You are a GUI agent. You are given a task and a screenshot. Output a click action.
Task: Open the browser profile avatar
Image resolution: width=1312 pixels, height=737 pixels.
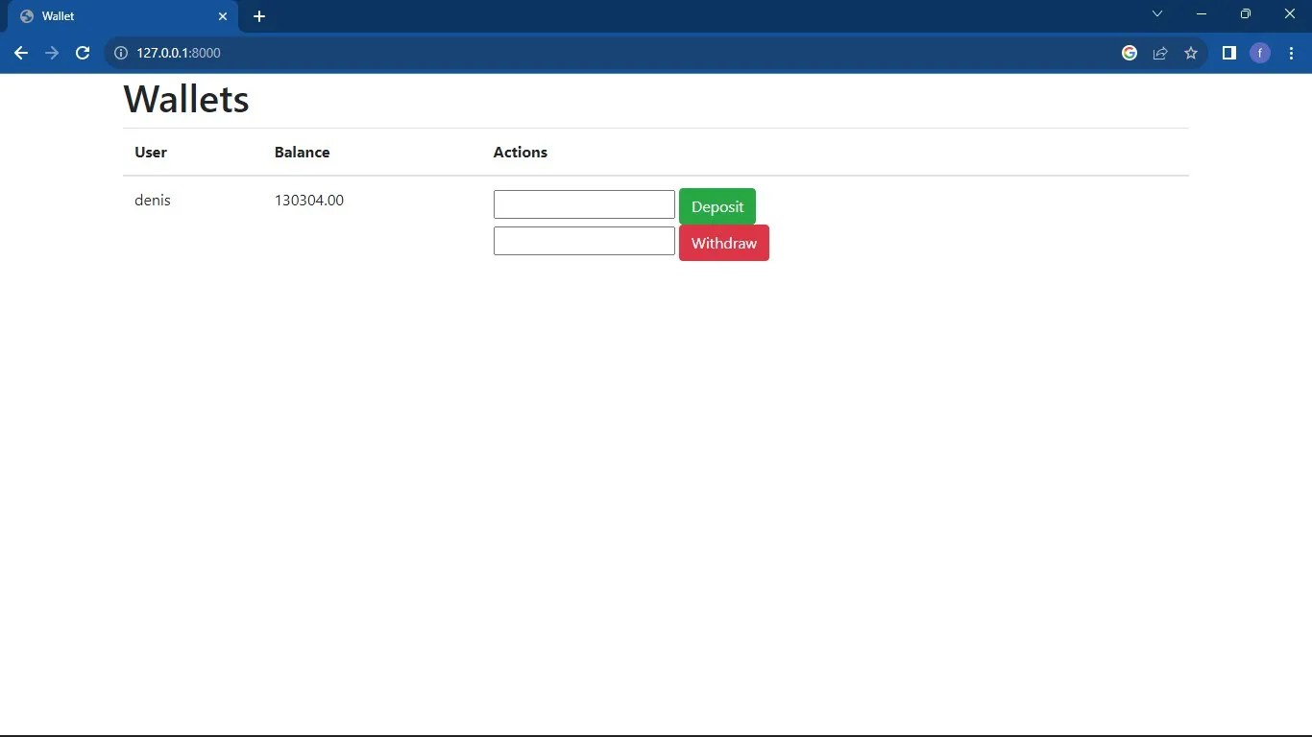tap(1259, 53)
